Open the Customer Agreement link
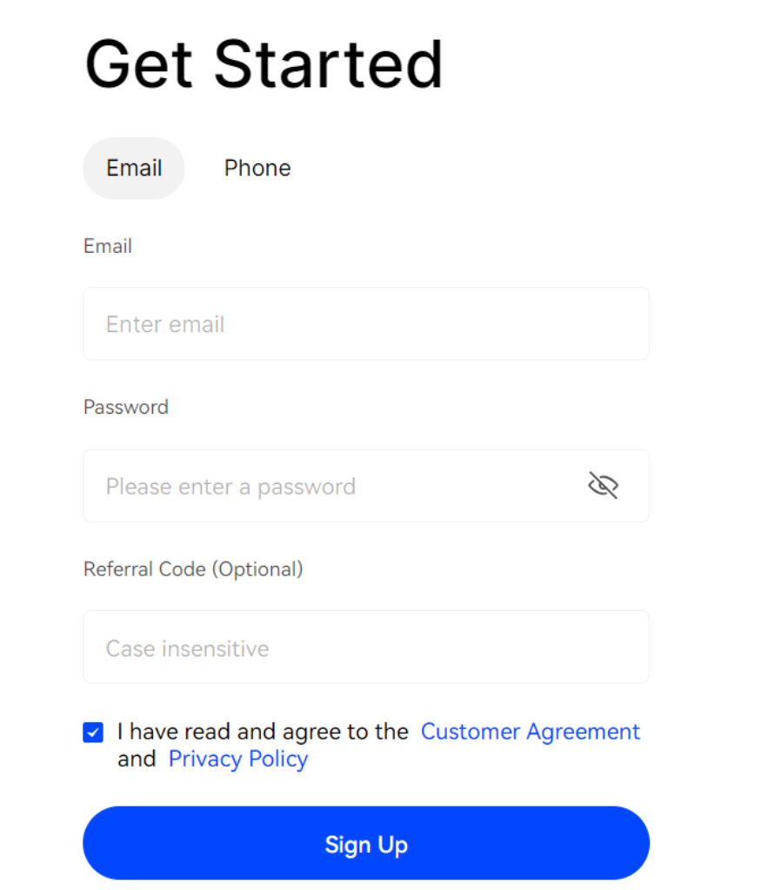Viewport: 761px width, 890px height. [530, 732]
